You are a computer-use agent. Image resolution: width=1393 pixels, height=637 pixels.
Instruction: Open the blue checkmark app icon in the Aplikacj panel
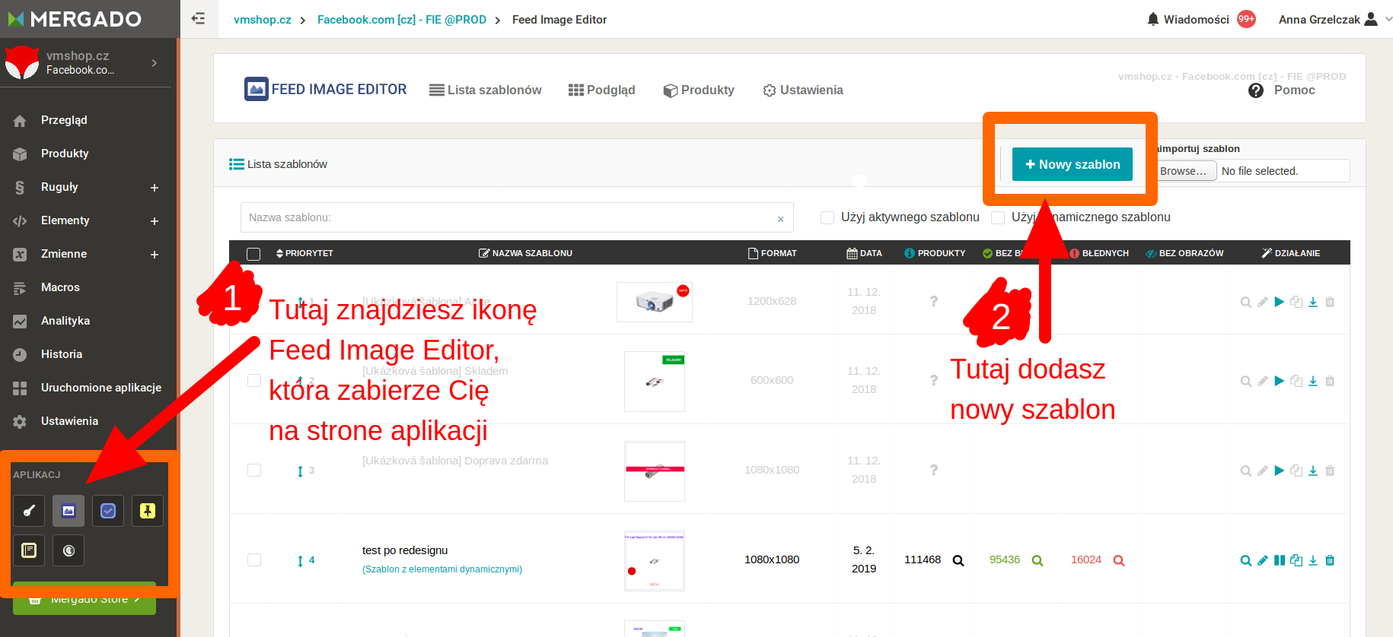coord(108,511)
